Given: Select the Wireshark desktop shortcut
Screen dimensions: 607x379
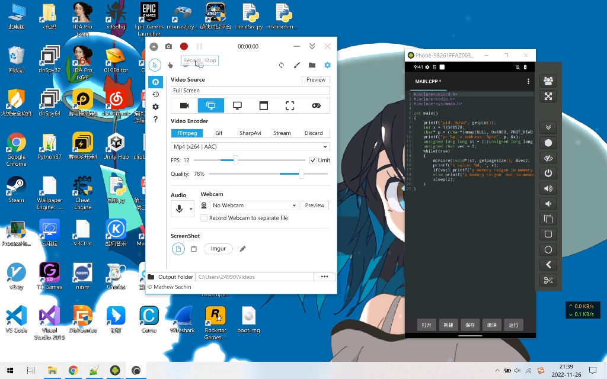Looking at the screenshot, I should click(183, 320).
